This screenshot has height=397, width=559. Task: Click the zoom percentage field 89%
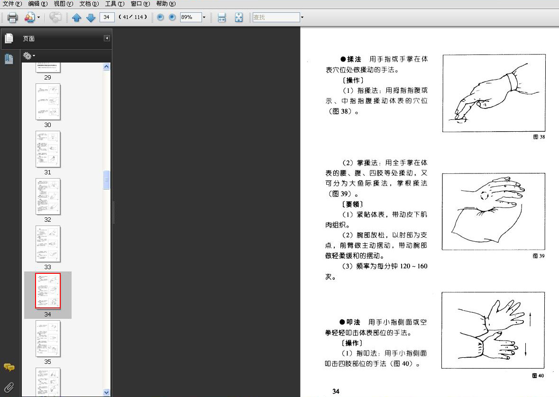191,17
